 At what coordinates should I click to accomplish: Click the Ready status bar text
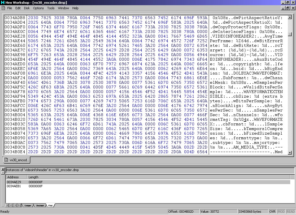coord(5,212)
